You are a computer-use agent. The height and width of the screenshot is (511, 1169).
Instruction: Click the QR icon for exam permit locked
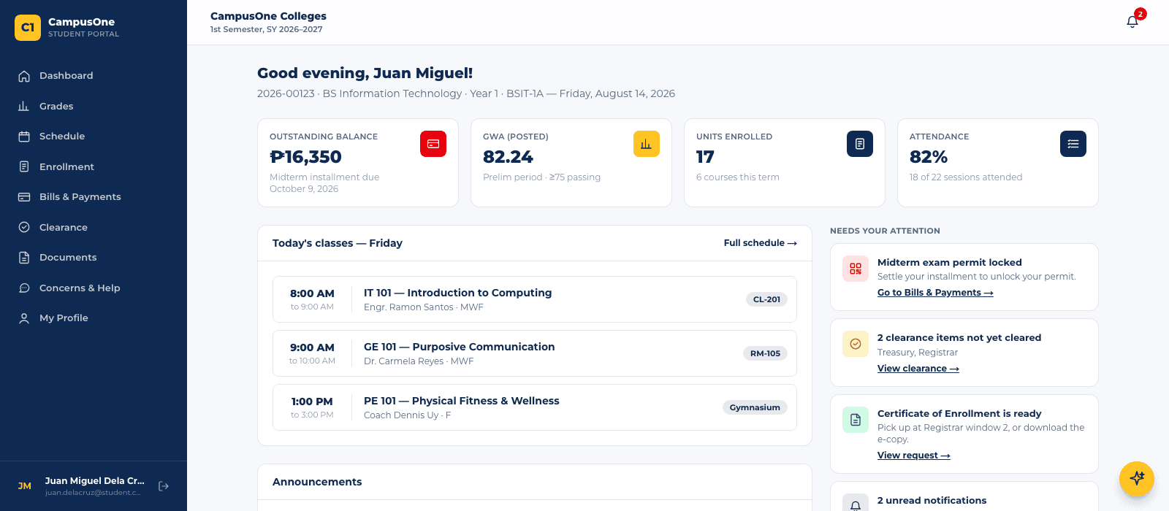tap(856, 269)
